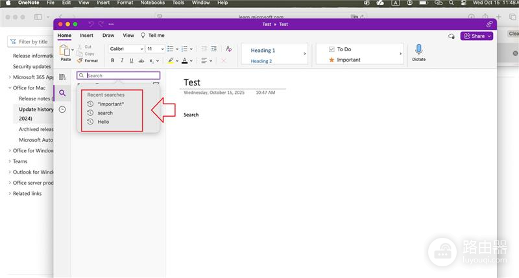Open the Notebooks menu in menu bar
The height and width of the screenshot is (278, 519).
(152, 3)
